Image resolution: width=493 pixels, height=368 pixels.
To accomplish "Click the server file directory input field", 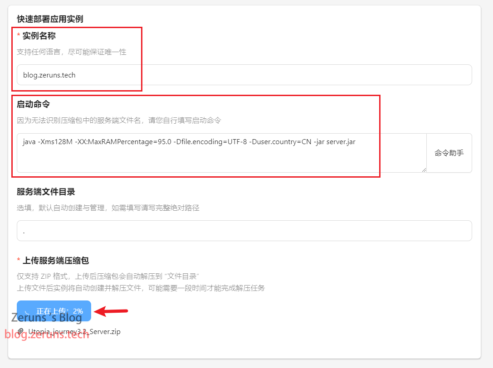I will point(244,231).
